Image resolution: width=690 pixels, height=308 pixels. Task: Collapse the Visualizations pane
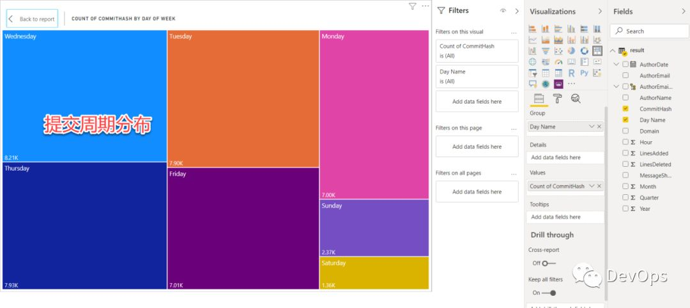600,12
